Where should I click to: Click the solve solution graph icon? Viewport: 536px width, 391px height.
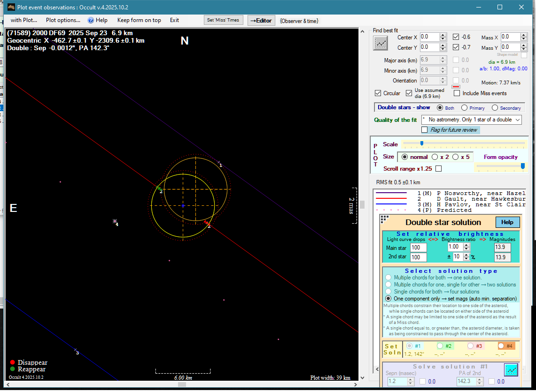coord(511,370)
